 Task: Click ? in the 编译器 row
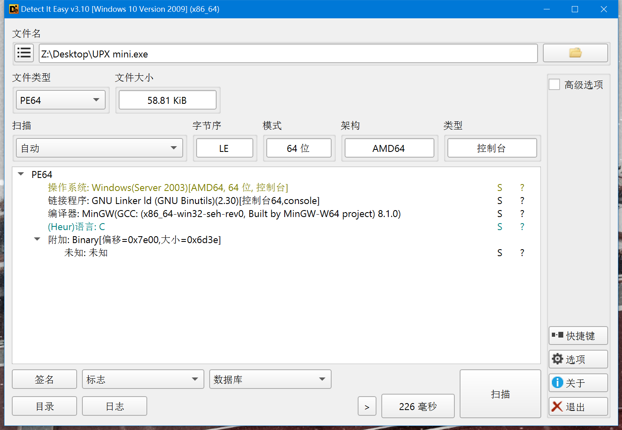tap(522, 214)
